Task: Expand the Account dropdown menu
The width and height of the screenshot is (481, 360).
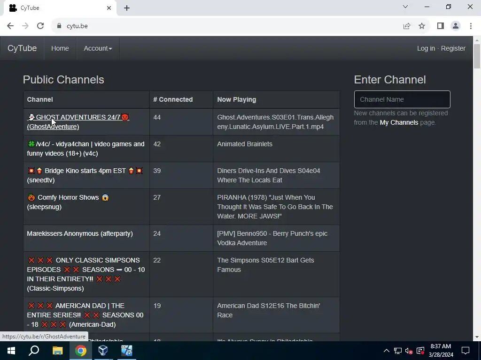Action: (98, 48)
